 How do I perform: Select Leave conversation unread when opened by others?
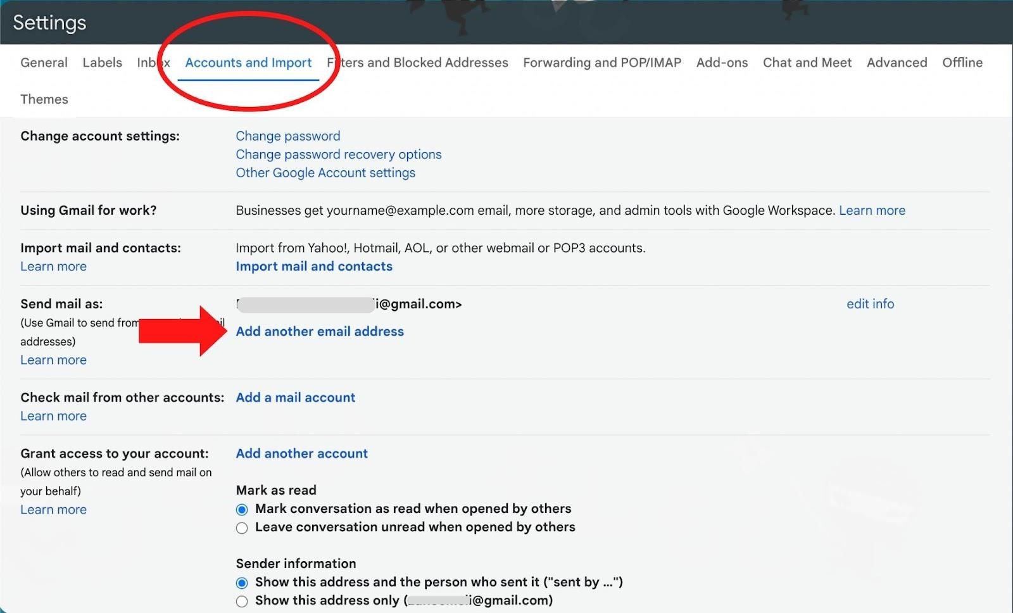coord(242,528)
